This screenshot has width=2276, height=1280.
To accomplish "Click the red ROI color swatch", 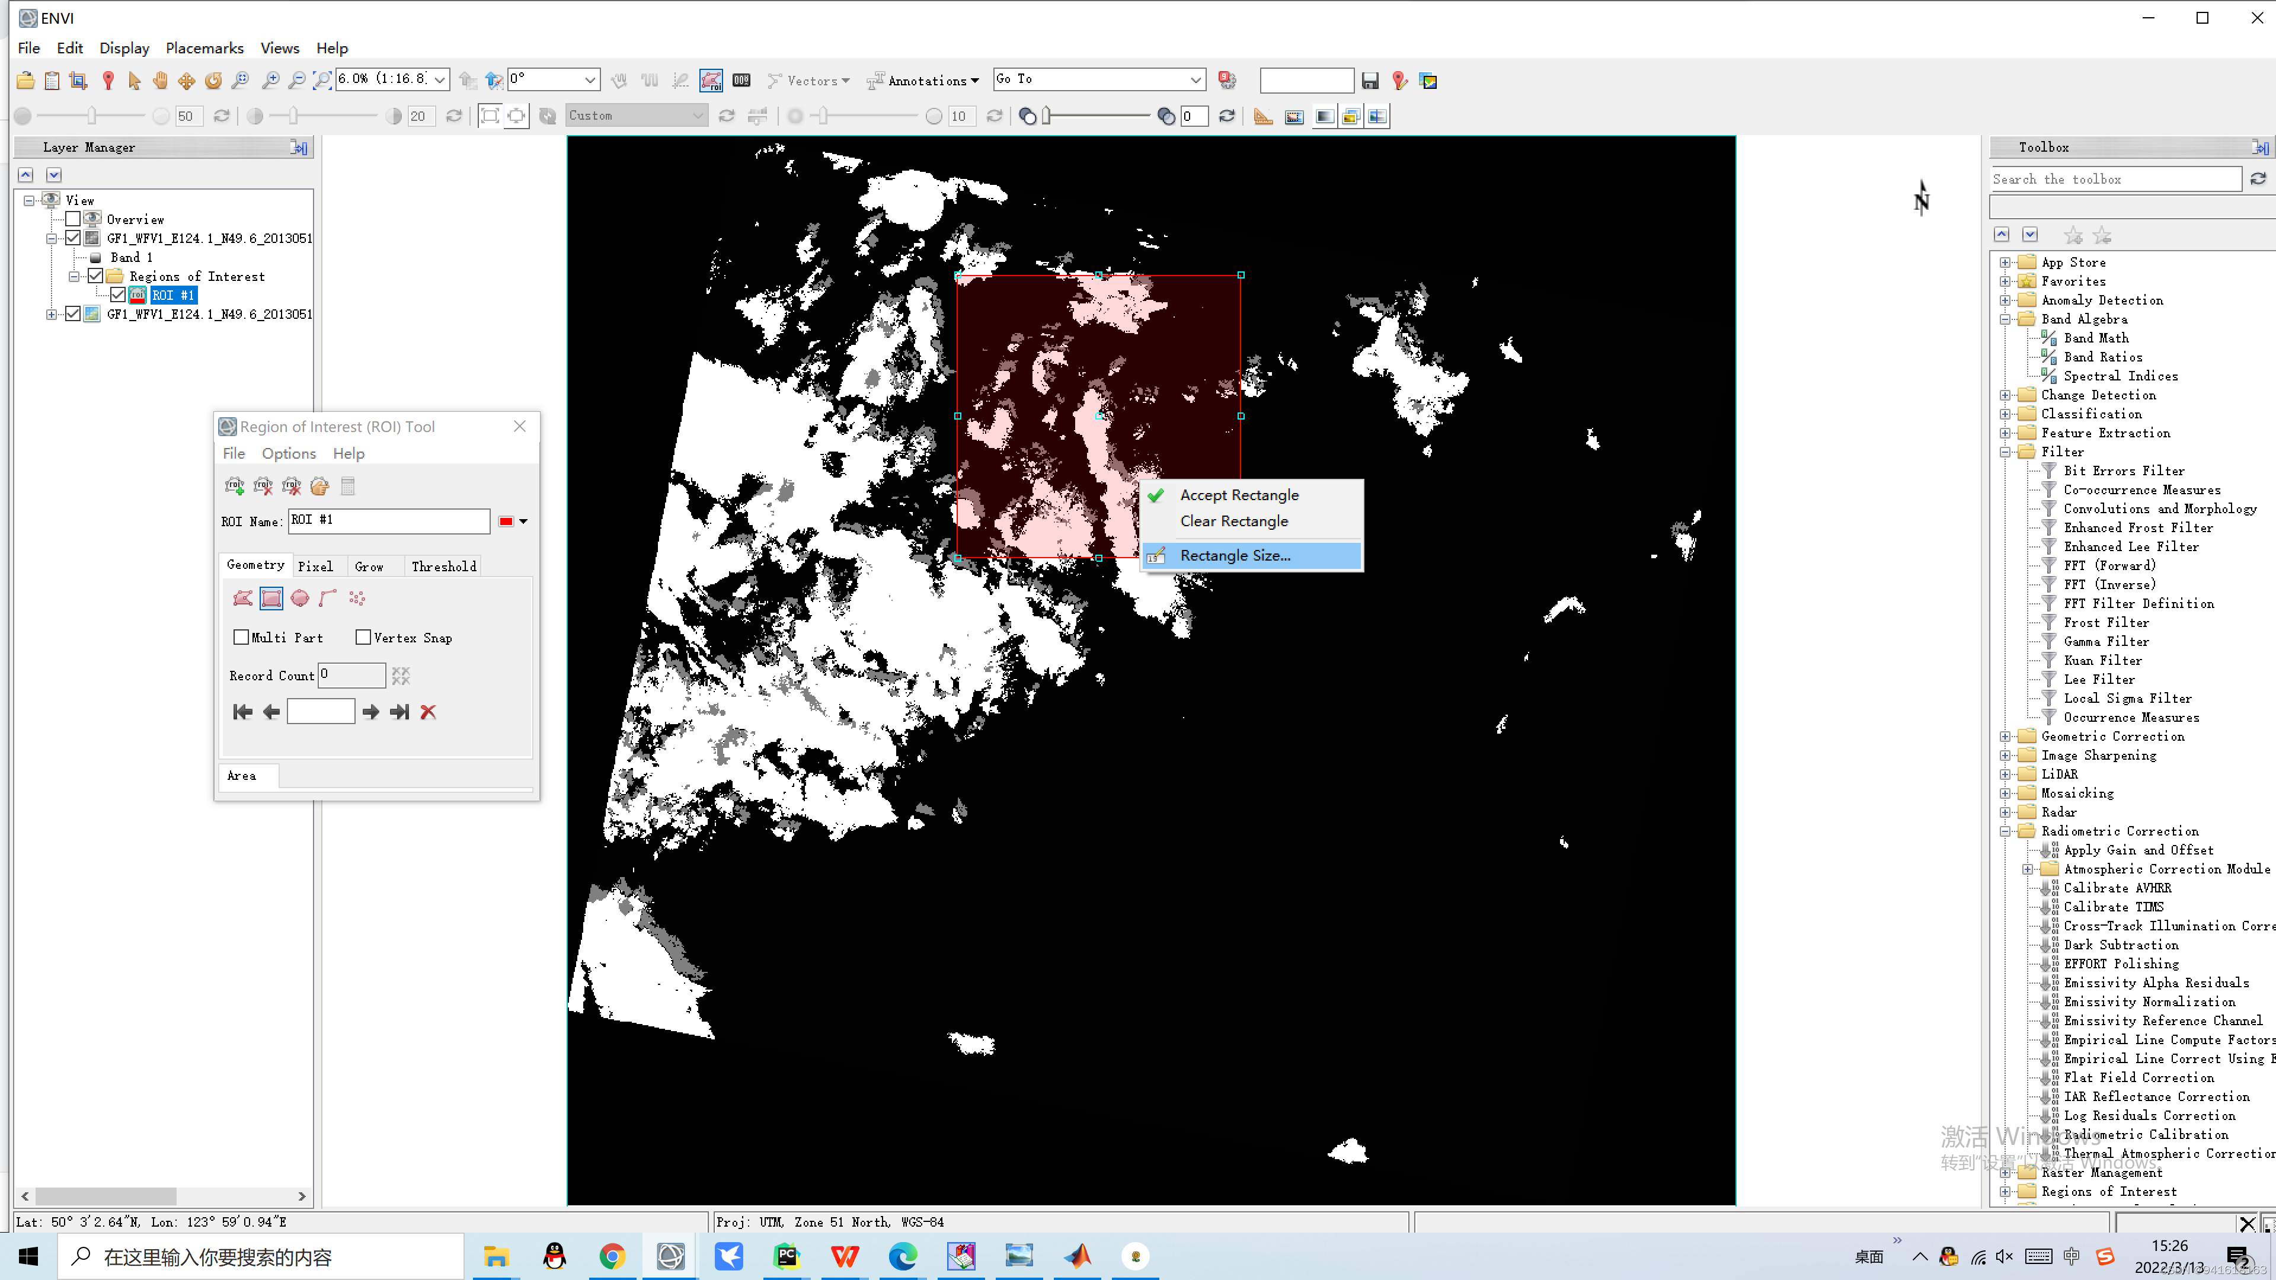I will point(506,521).
